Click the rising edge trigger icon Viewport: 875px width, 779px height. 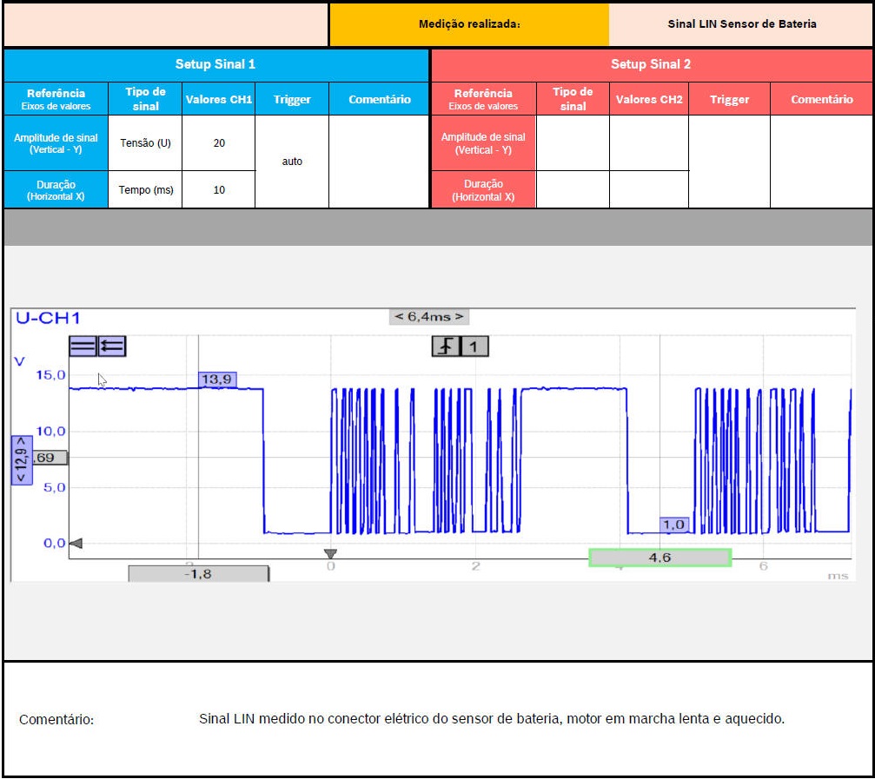(x=446, y=347)
